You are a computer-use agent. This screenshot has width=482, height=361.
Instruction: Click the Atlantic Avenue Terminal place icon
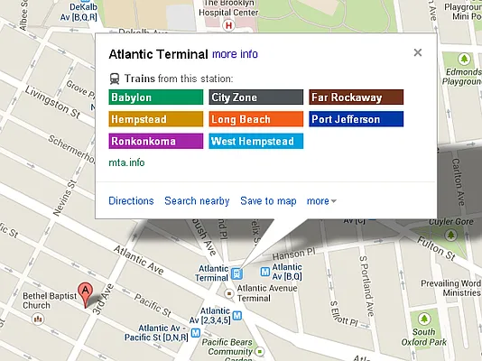point(228,293)
